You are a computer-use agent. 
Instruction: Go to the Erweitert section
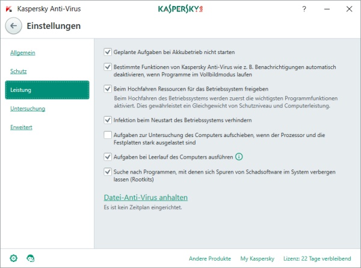(21, 127)
